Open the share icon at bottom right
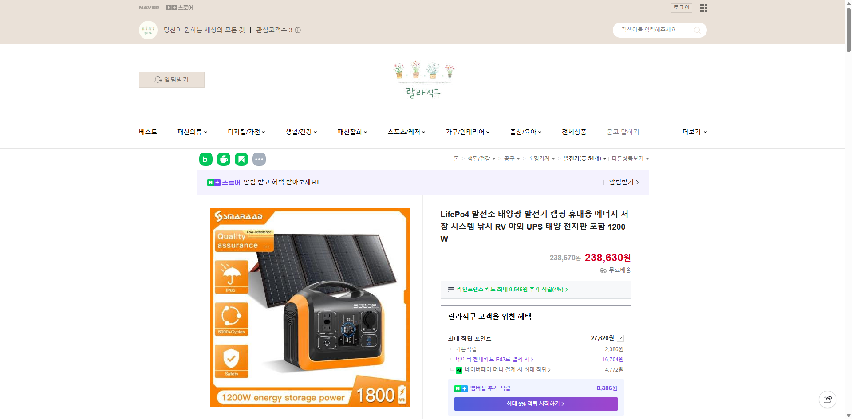 coord(828,399)
